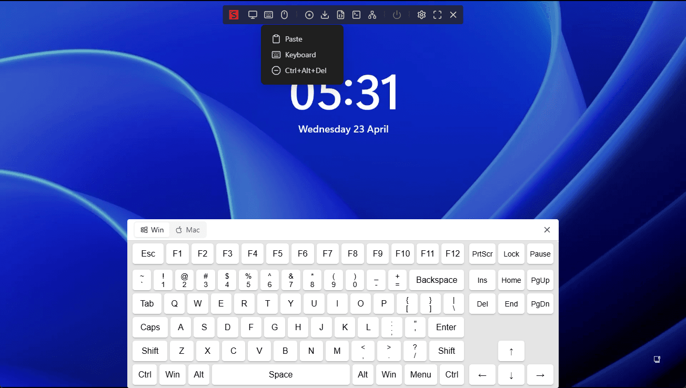Open the script file icon
This screenshot has width=686, height=388.
point(341,15)
